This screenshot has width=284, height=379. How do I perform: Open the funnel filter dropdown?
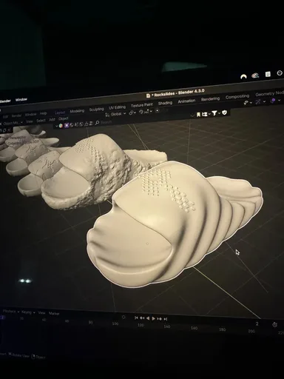pyautogui.click(x=215, y=113)
